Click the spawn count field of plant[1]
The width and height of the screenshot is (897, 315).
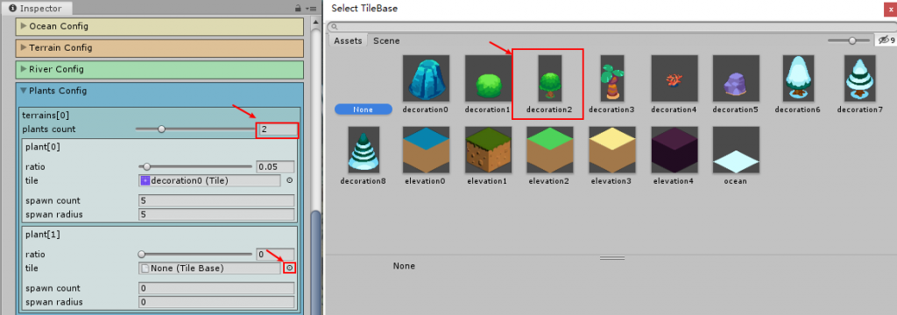point(217,288)
